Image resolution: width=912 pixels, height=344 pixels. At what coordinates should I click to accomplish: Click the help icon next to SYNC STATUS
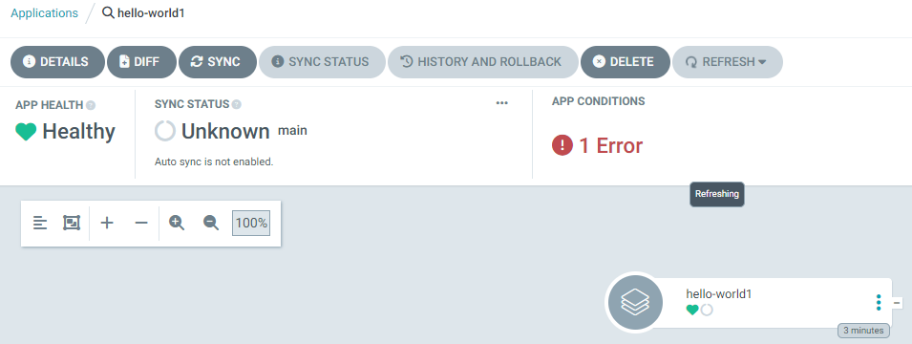pyautogui.click(x=237, y=105)
